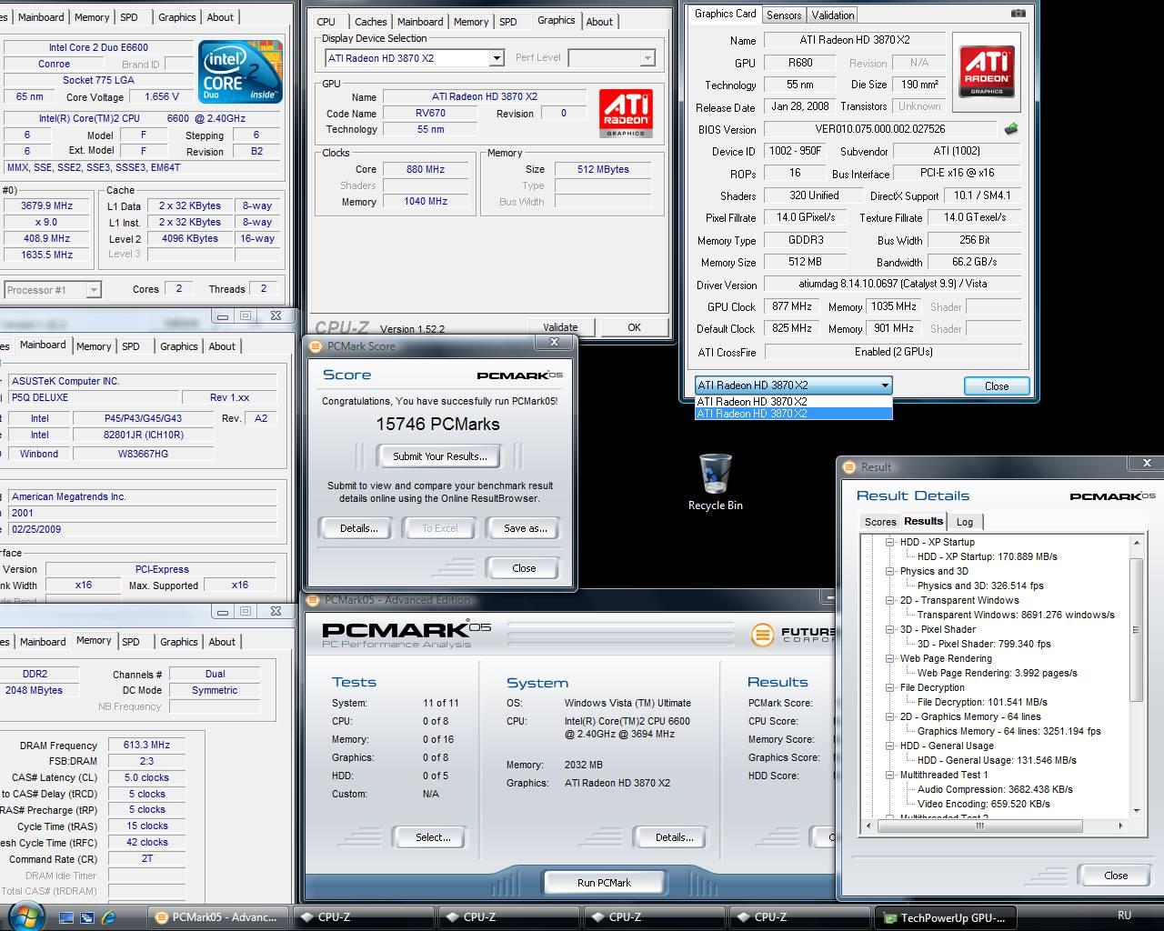Image resolution: width=1164 pixels, height=931 pixels.
Task: Click the GPU-Z screenshot camera icon
Action: (1018, 14)
